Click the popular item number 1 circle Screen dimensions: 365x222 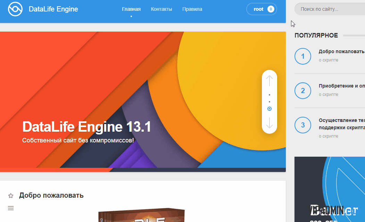pyautogui.click(x=303, y=56)
